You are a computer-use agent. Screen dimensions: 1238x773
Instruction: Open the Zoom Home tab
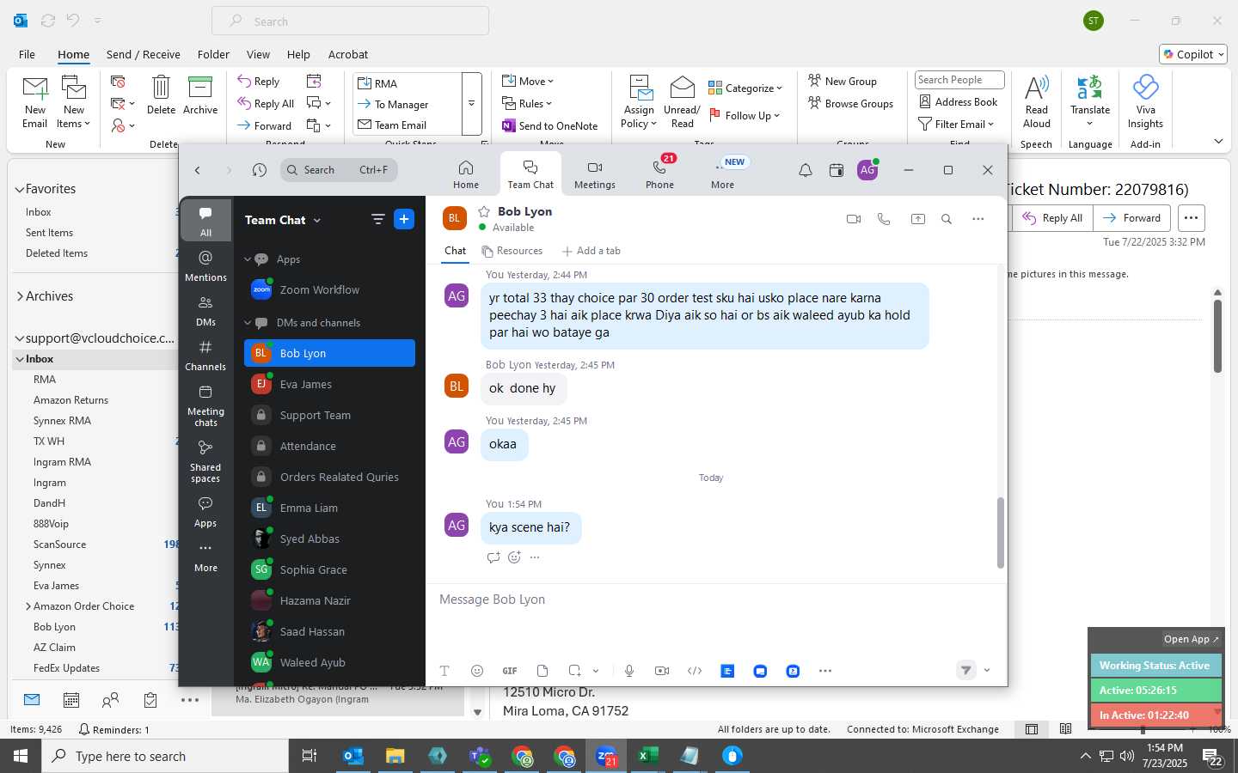pos(466,173)
